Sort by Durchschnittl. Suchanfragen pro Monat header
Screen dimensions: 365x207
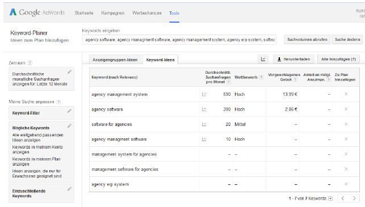click(x=218, y=77)
